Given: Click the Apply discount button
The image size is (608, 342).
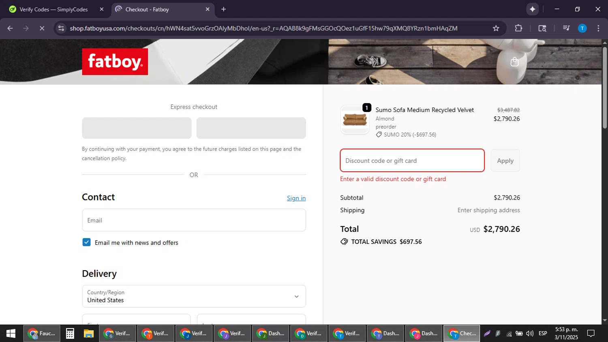Looking at the screenshot, I should tap(505, 160).
